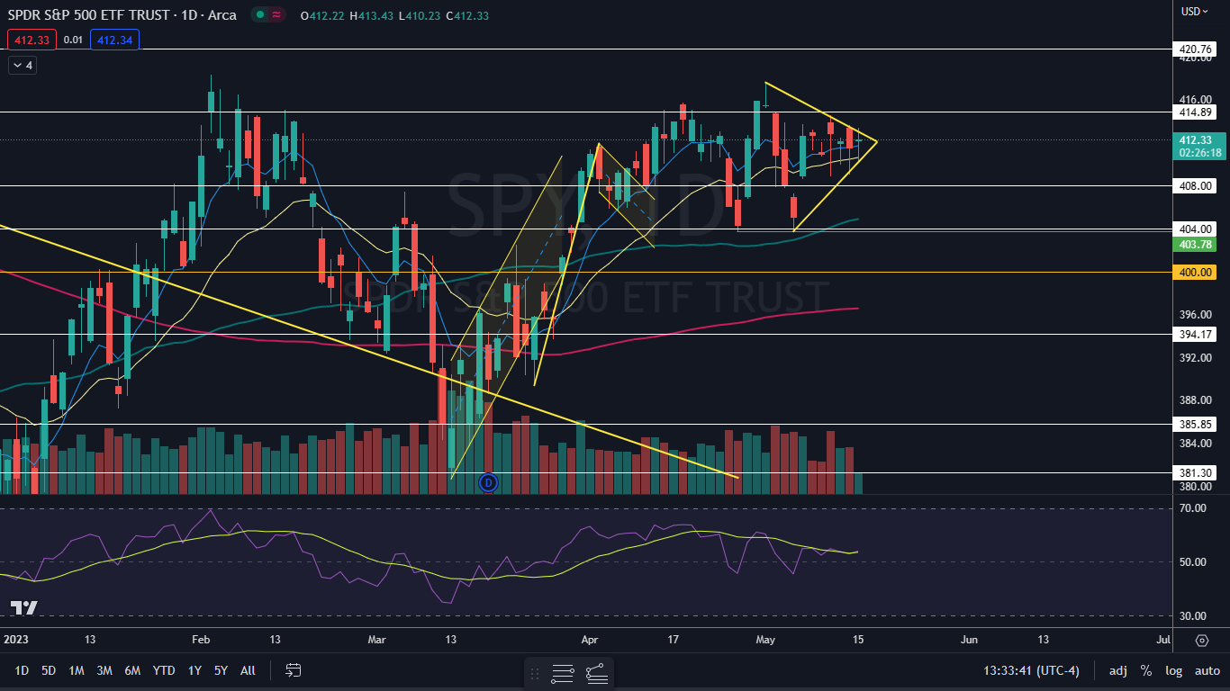Click the RSI 50 level scale label

coord(1195,562)
